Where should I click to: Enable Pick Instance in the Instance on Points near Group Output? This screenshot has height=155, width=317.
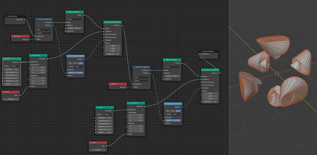(x=203, y=82)
